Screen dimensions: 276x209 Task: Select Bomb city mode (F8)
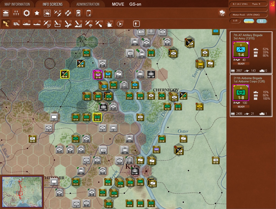[78, 24]
